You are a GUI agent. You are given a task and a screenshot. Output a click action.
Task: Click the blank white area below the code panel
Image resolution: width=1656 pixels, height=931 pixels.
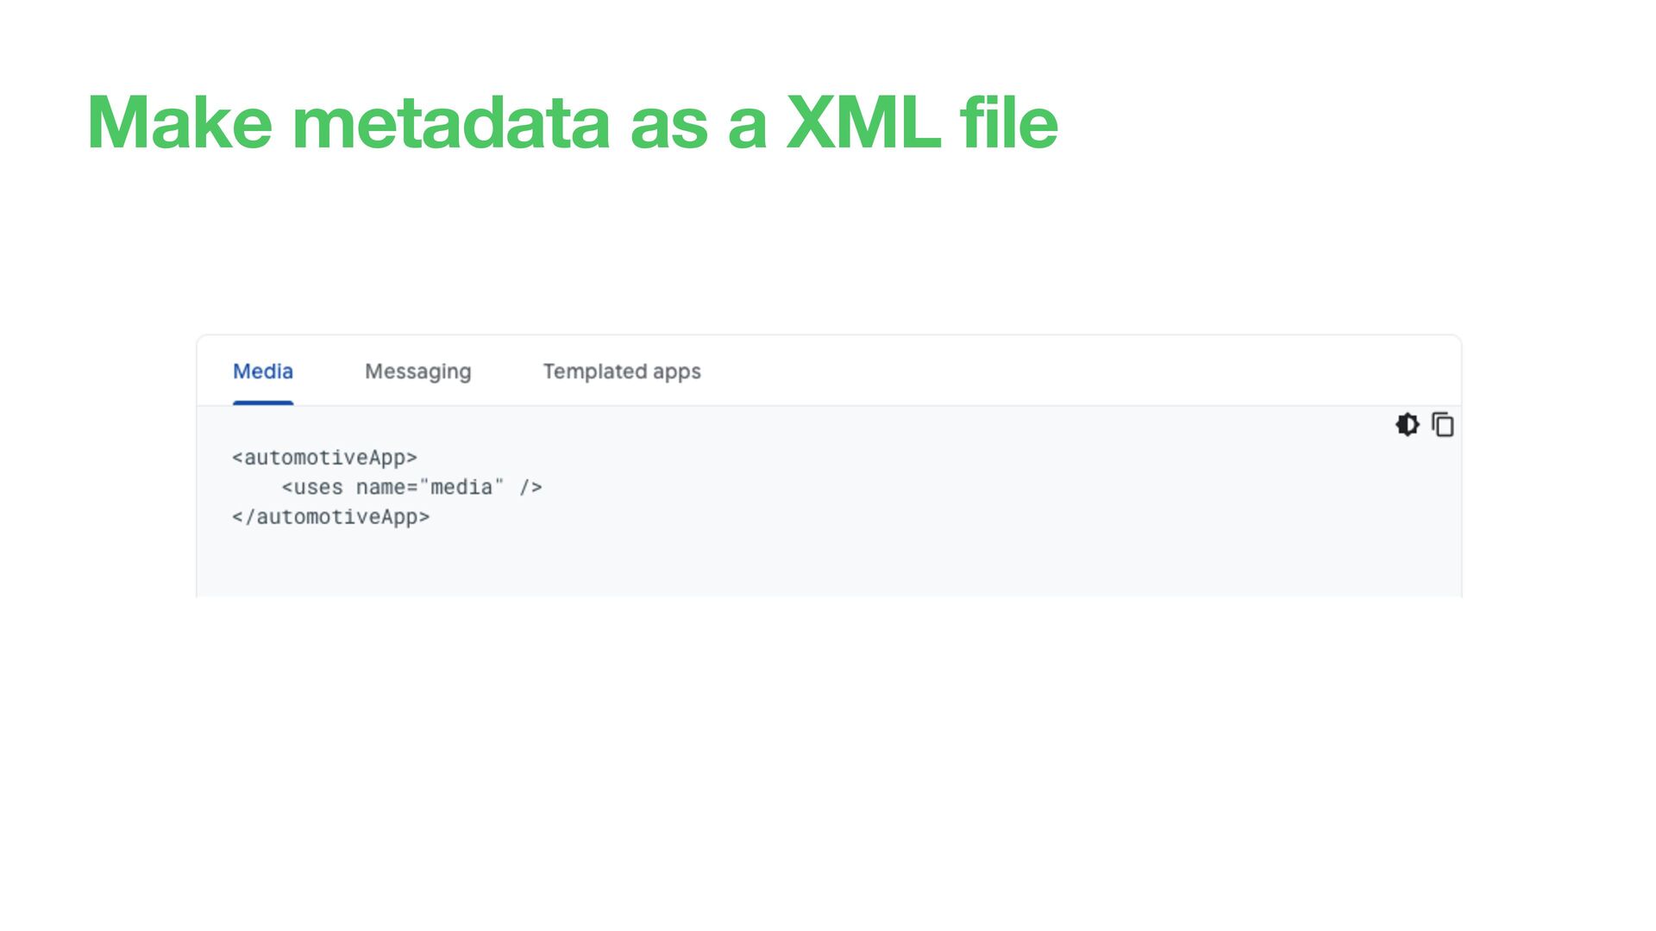point(828,759)
